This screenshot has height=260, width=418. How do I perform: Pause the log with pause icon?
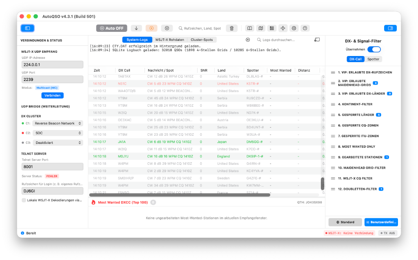click(x=248, y=40)
